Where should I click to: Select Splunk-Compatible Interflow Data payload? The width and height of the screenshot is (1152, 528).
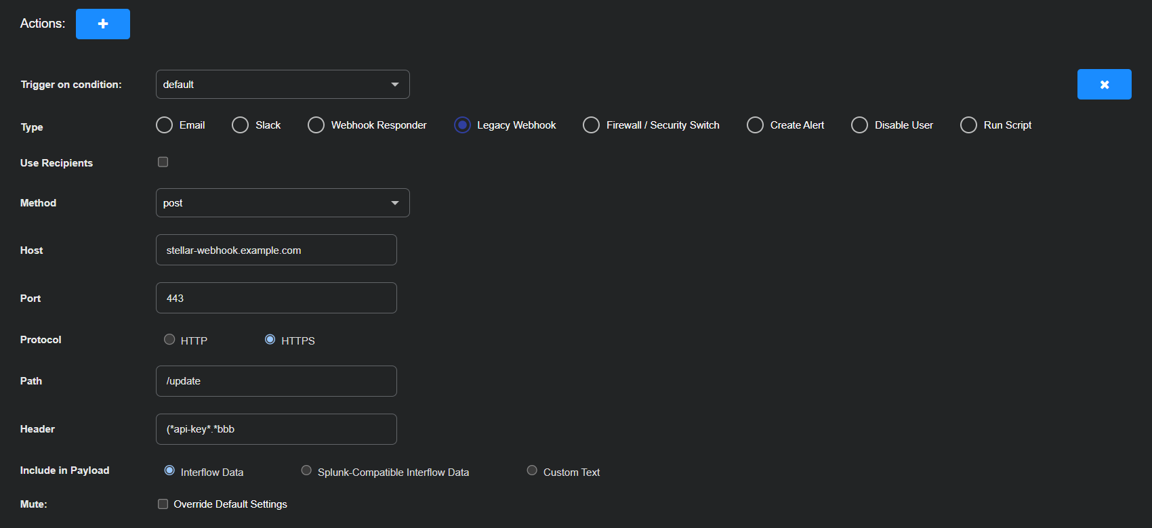tap(307, 470)
